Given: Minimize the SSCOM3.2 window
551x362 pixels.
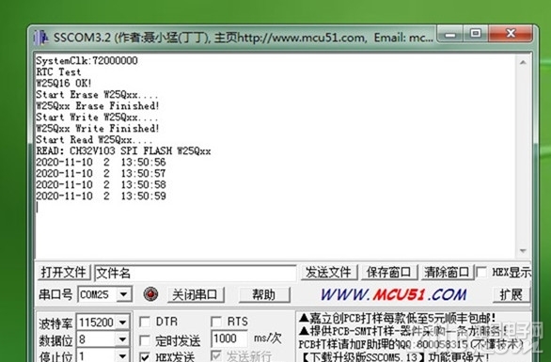Looking at the screenshot, I should 450,35.
